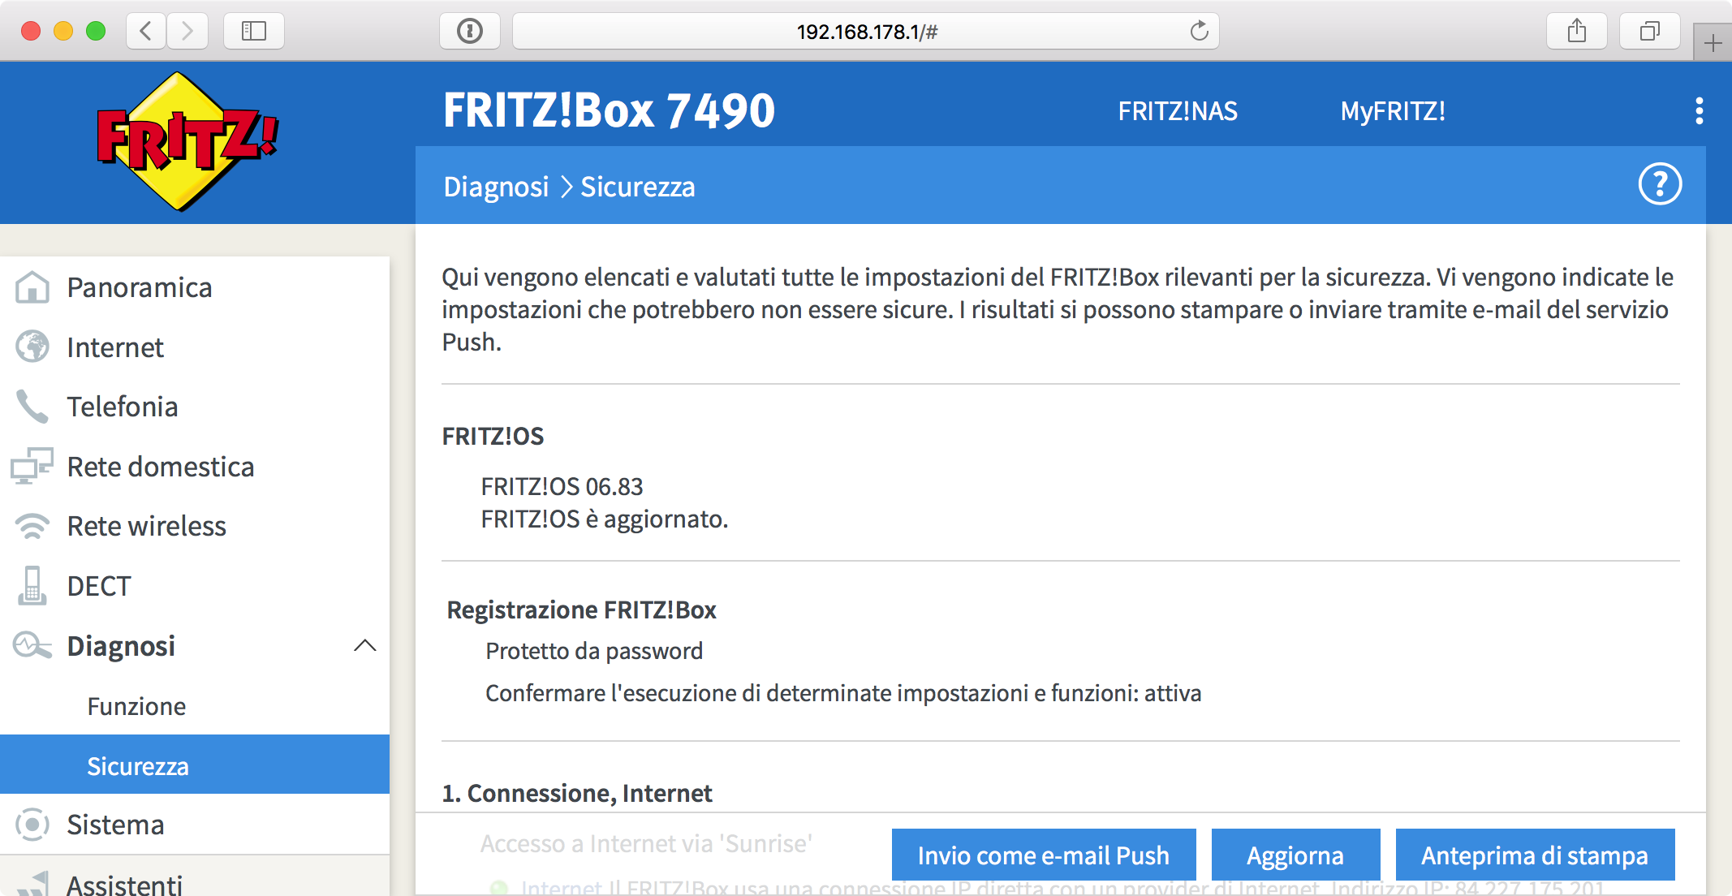
Task: Open the Funzione submenu item
Action: [x=136, y=706]
